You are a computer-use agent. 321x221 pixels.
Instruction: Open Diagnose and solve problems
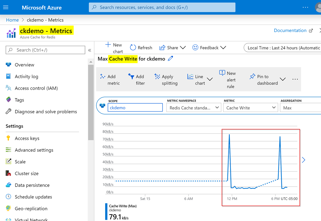(46, 112)
